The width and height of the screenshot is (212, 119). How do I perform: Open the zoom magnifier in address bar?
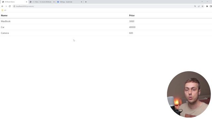195,6
